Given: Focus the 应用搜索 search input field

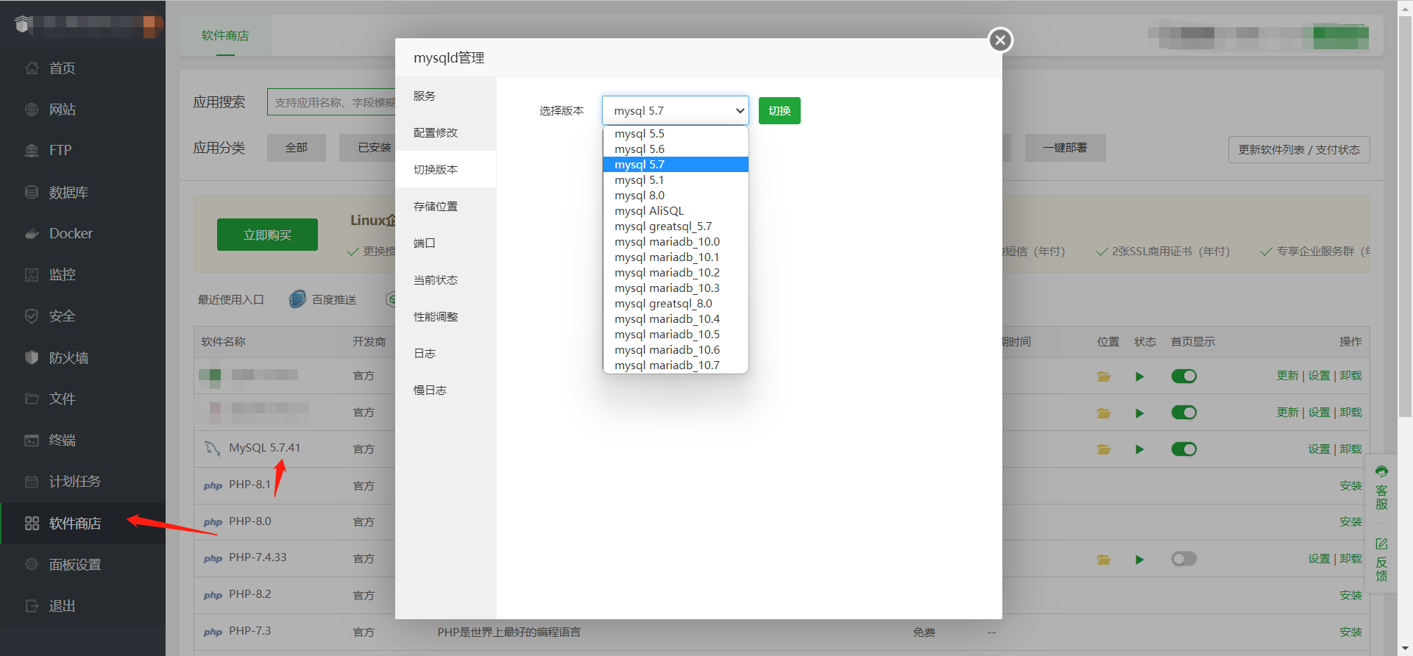Looking at the screenshot, I should coord(332,102).
